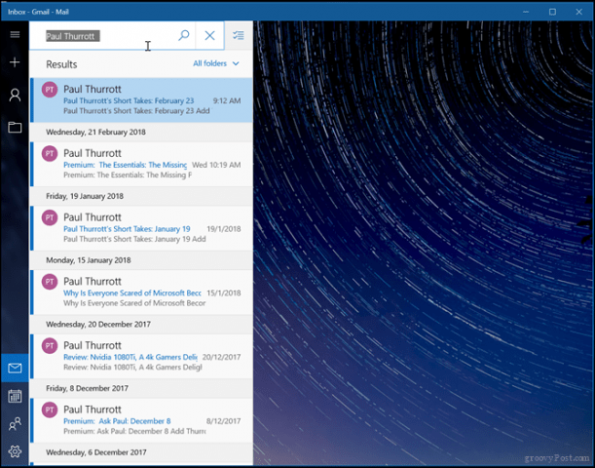Run search with the magnifier icon

[184, 35]
